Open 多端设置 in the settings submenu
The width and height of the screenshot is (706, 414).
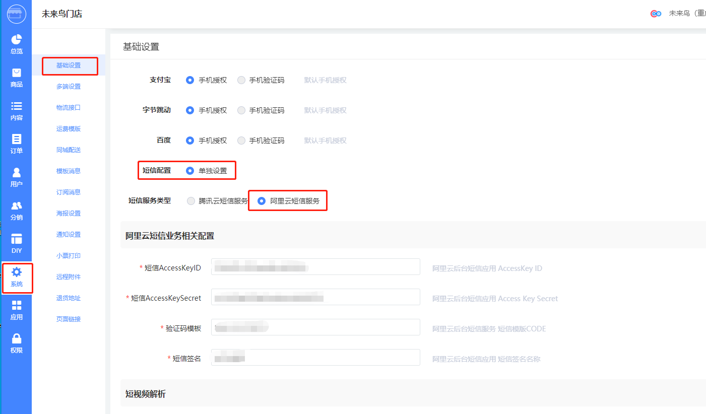69,87
